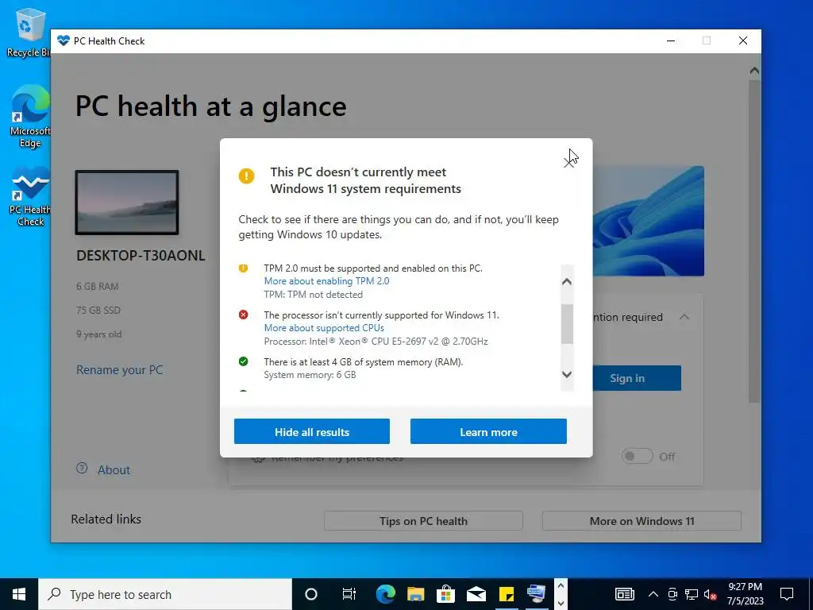This screenshot has height=610, width=813.
Task: Click the muted volume tray icon
Action: pyautogui.click(x=711, y=595)
